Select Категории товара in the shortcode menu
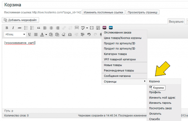This screenshot has width=188, height=121. click(124, 54)
